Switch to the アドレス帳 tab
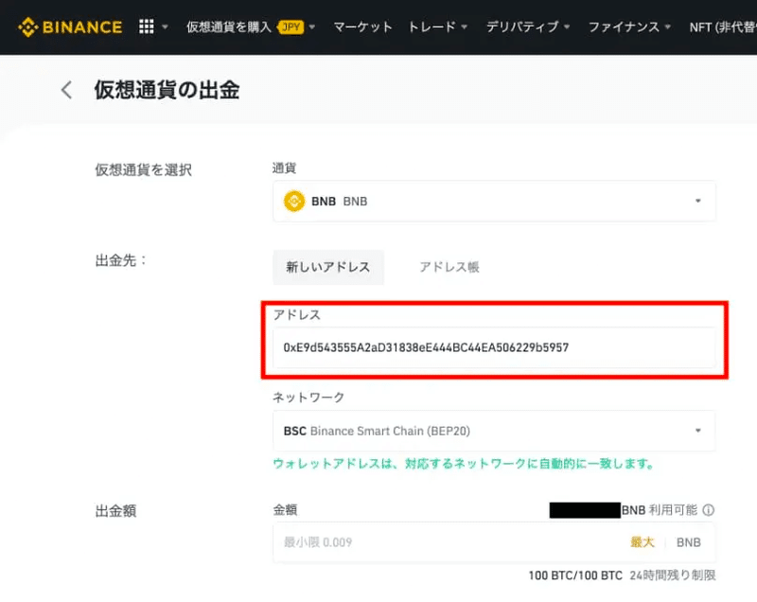The image size is (757, 602). click(449, 267)
